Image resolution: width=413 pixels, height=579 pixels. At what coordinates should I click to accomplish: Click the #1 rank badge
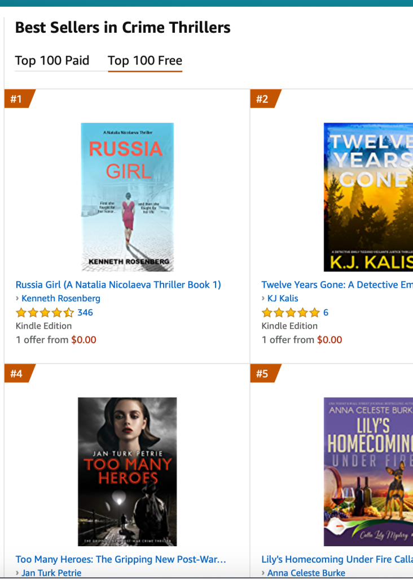17,100
